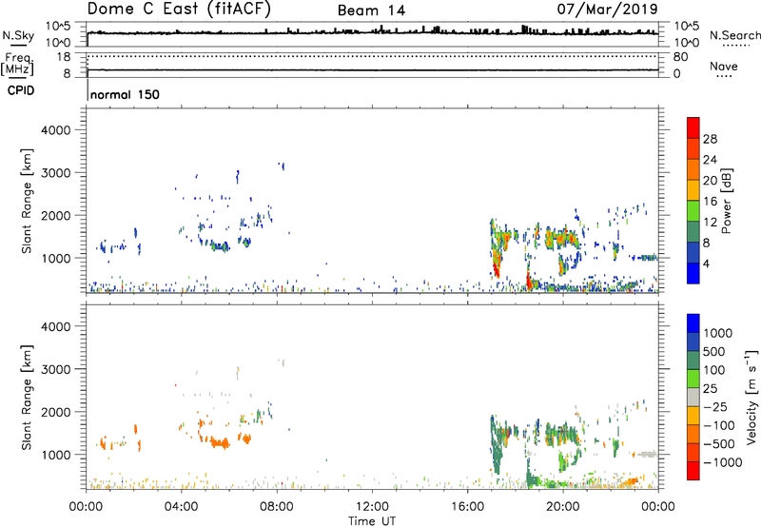Screen dimensions: 761x527
Task: Click the "28" label on power colorbar
Action: pos(710,139)
